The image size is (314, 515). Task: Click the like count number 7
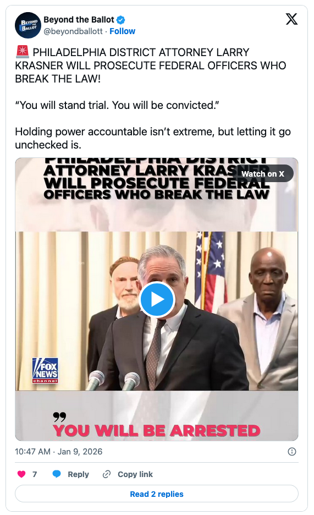pos(35,474)
